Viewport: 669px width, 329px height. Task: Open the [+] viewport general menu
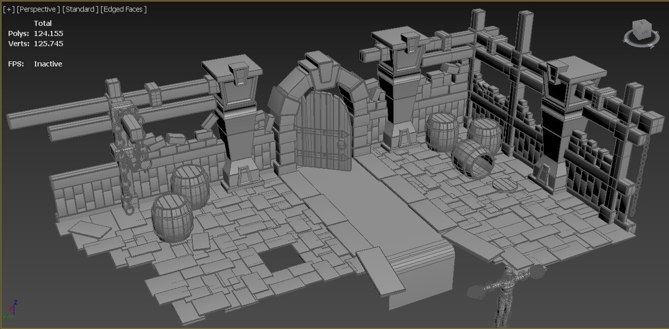pyautogui.click(x=9, y=9)
